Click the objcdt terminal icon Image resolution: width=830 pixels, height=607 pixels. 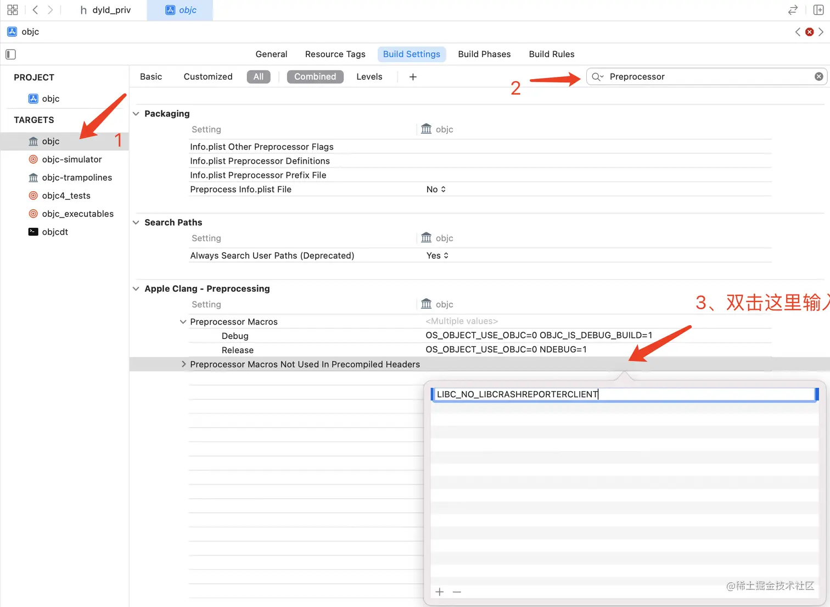point(33,232)
